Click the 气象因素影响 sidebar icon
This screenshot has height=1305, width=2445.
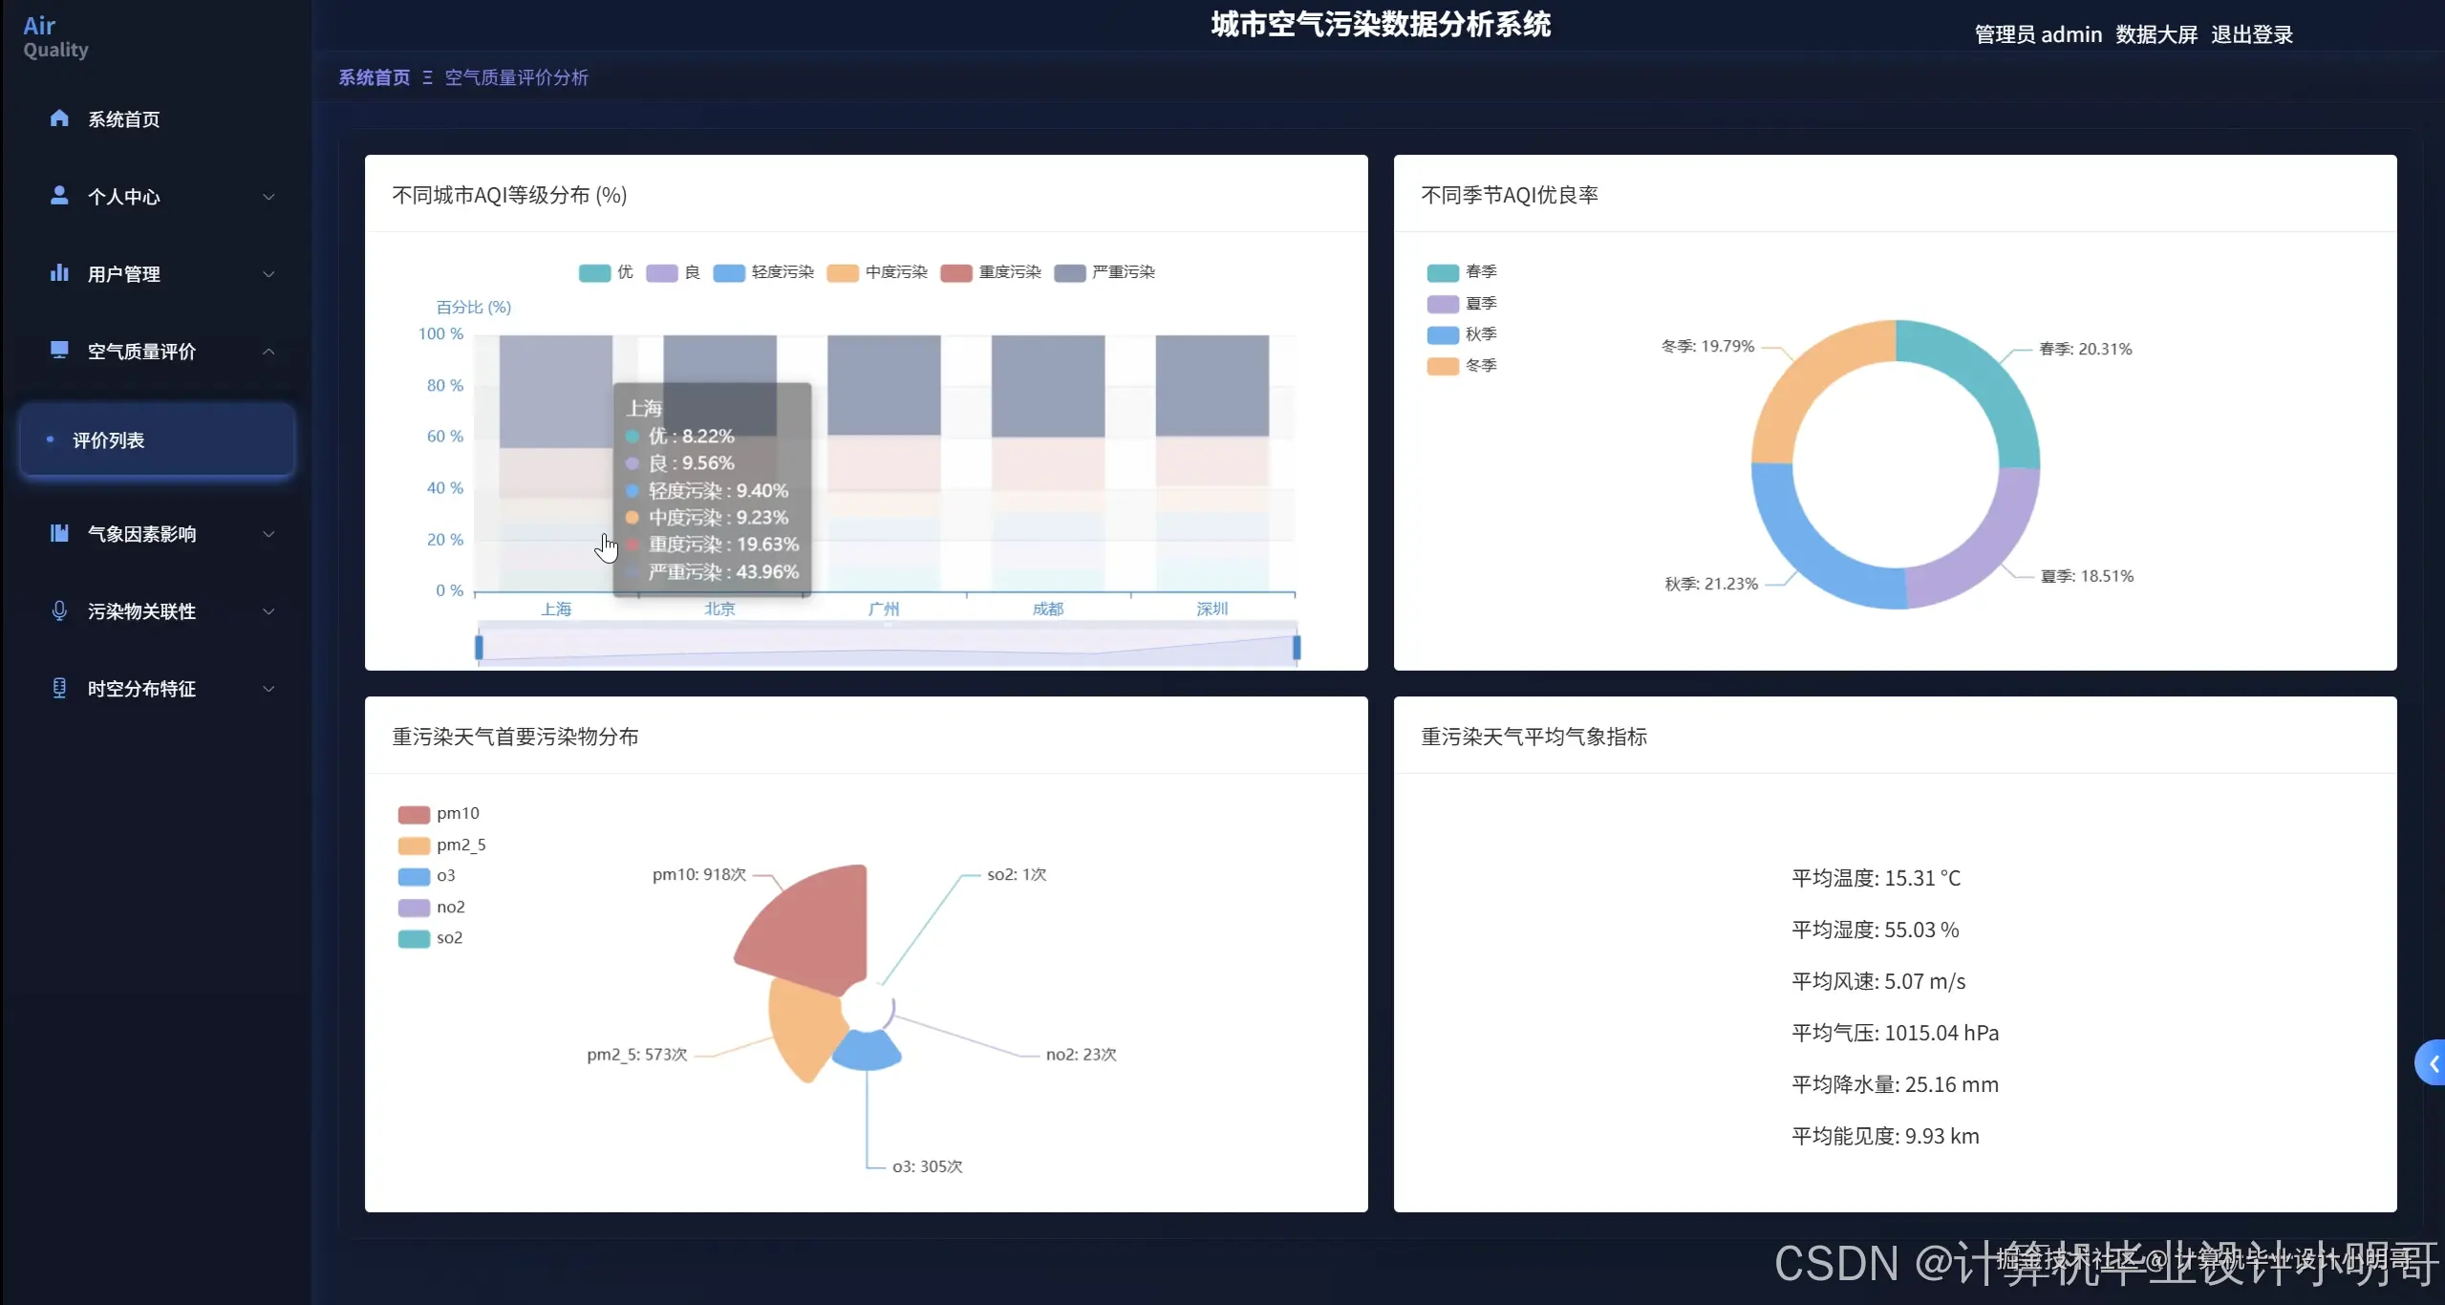[x=59, y=533]
